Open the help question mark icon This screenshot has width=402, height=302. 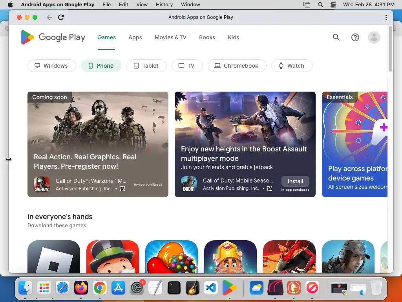pos(355,37)
